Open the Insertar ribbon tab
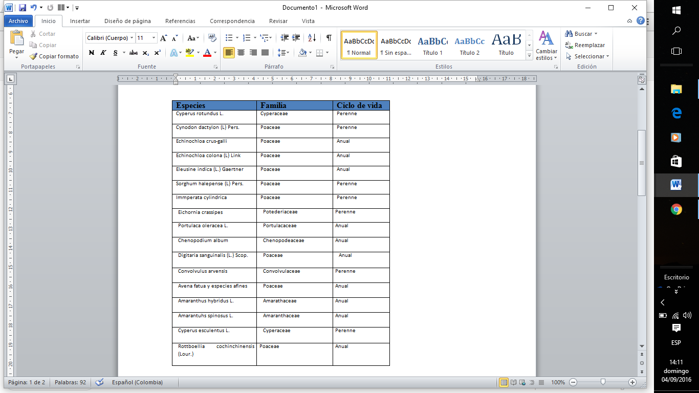699x393 pixels. (x=80, y=21)
